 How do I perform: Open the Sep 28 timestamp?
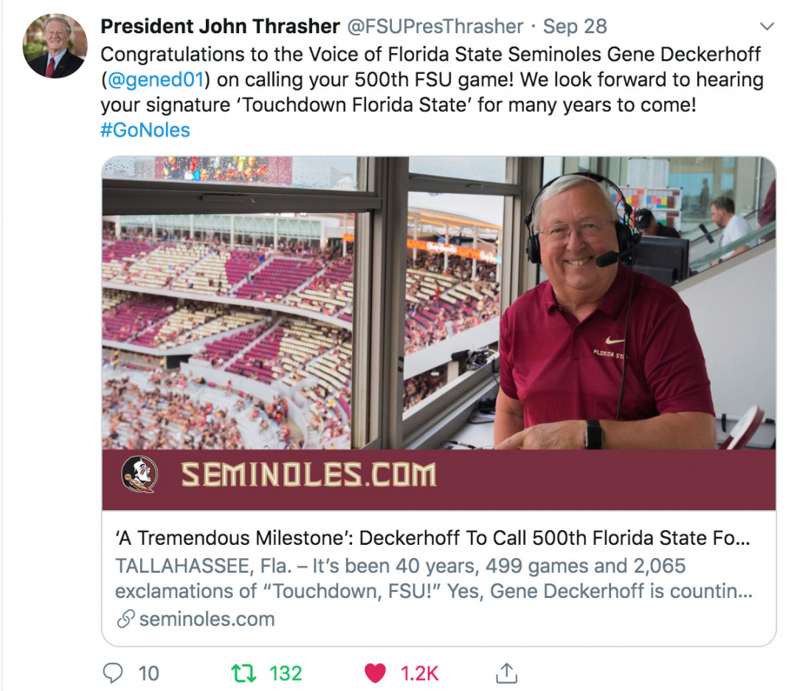click(575, 27)
